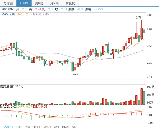159x130 pixels.
Task: Choose the W&R indicator
Action: 47,127
